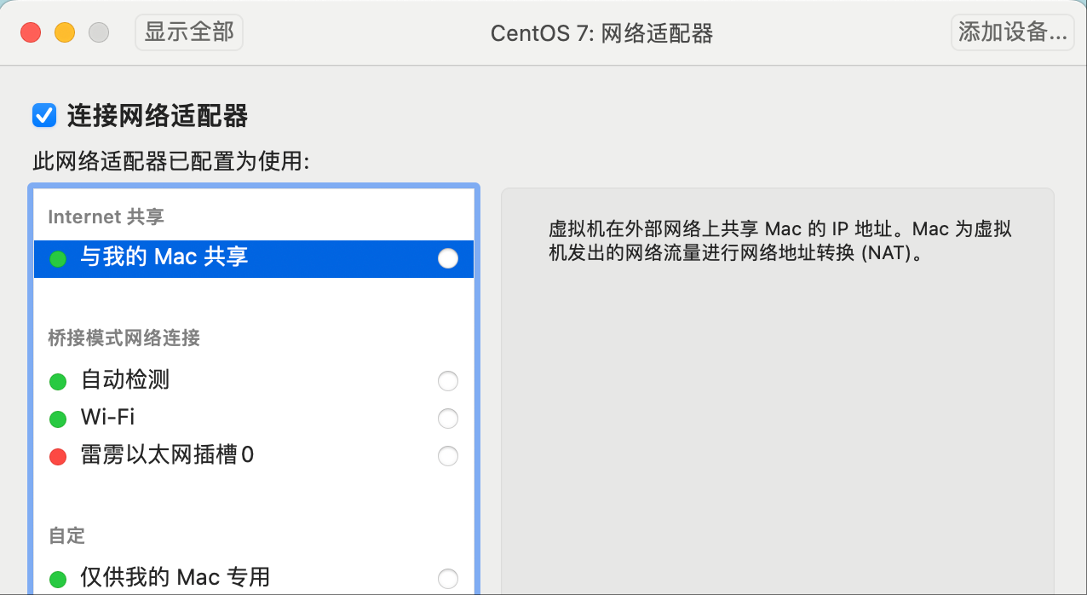This screenshot has height=595, width=1087.
Task: Click red status dot beside 雷雳以太网插槽 0
Action: click(x=58, y=456)
